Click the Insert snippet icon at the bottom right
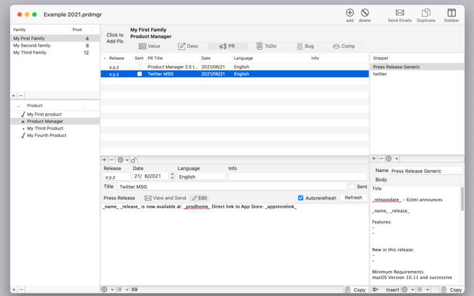The image size is (474, 296). tap(376, 290)
